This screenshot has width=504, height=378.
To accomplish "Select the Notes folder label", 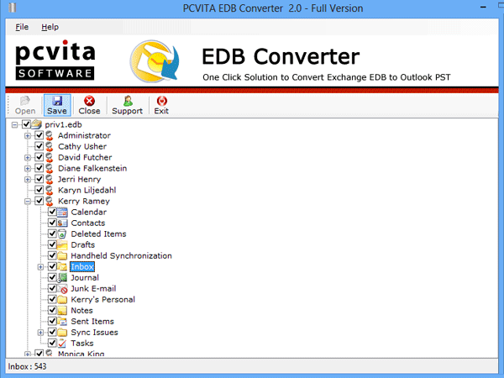I will tap(81, 310).
